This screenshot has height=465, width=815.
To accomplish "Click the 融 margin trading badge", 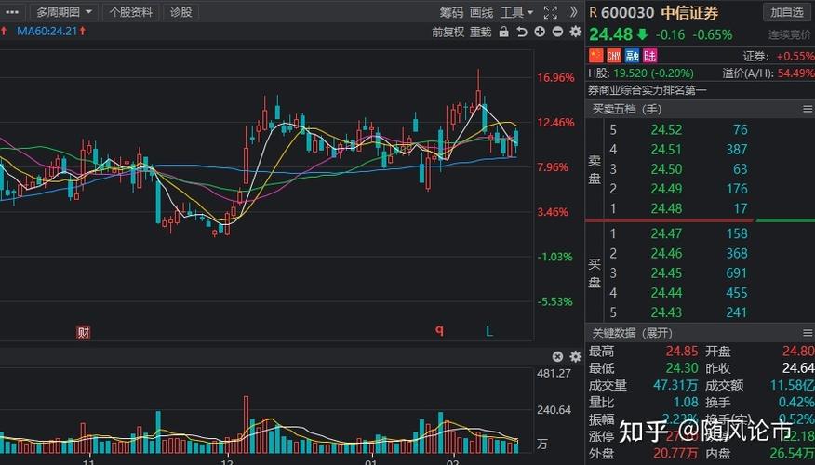I will [x=632, y=55].
